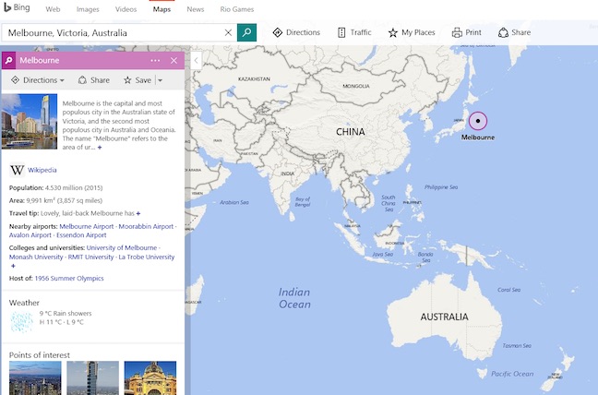Click the teal search magnifier button

tap(246, 33)
